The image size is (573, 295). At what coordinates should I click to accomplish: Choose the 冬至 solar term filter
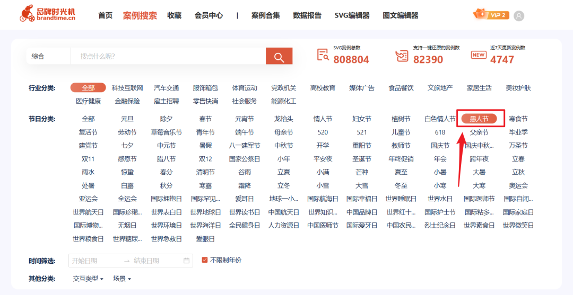coord(401,185)
